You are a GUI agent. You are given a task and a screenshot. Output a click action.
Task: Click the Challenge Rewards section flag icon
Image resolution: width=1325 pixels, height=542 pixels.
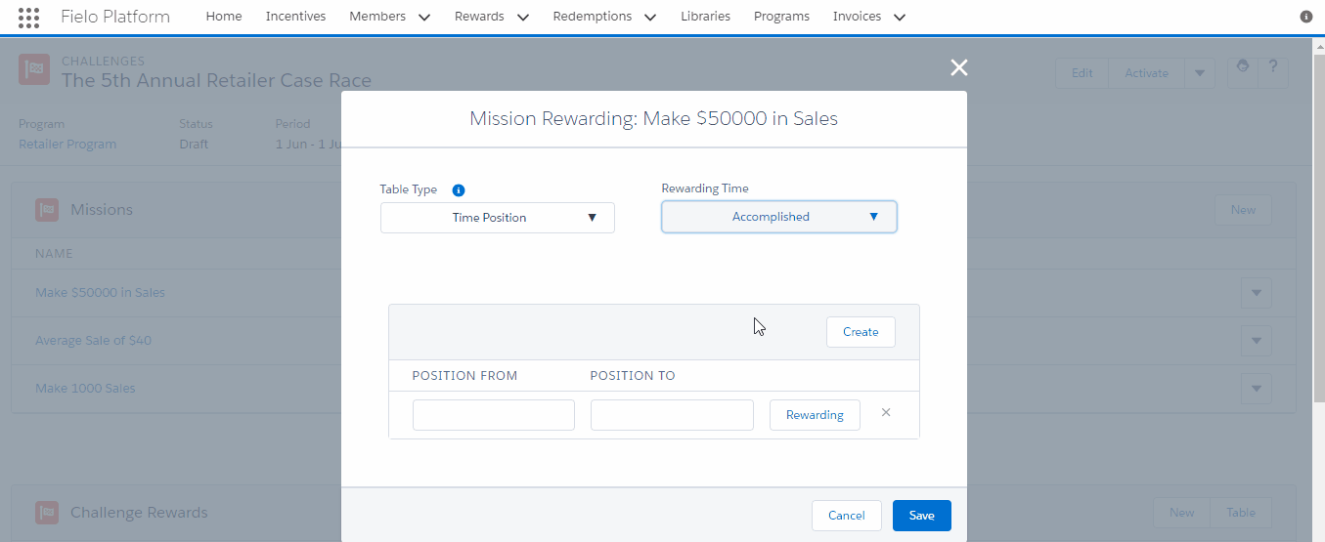[47, 513]
